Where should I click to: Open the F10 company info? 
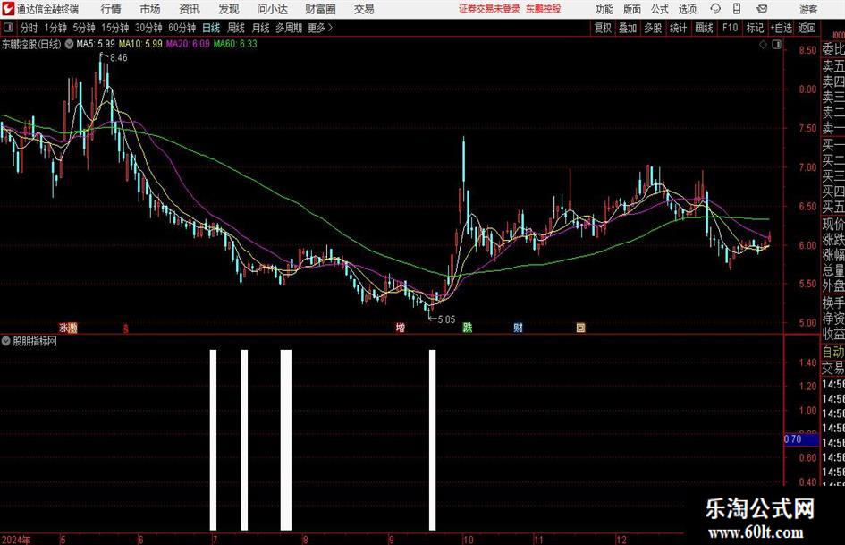(731, 28)
